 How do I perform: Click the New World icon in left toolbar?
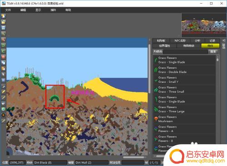3,16
